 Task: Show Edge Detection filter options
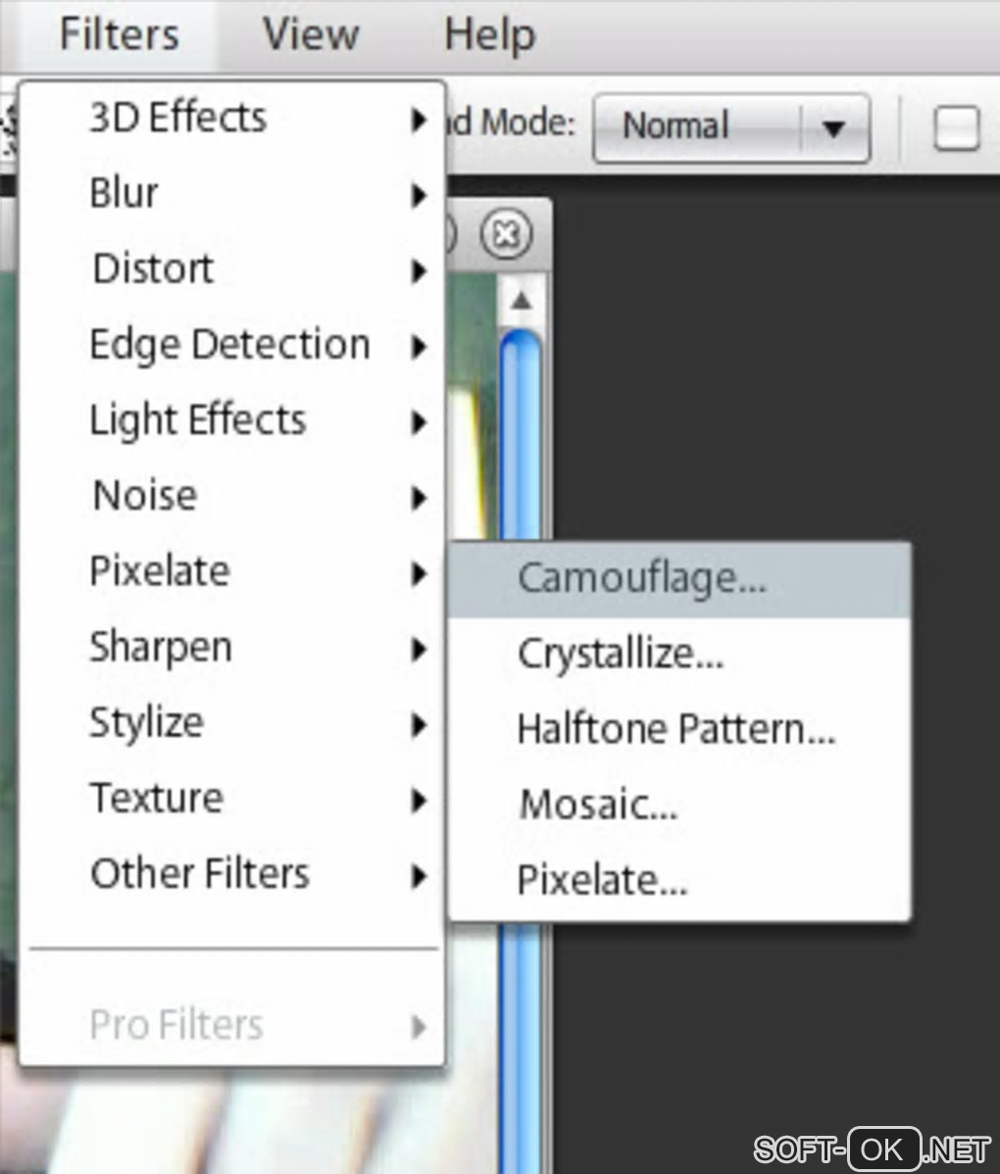click(x=231, y=345)
